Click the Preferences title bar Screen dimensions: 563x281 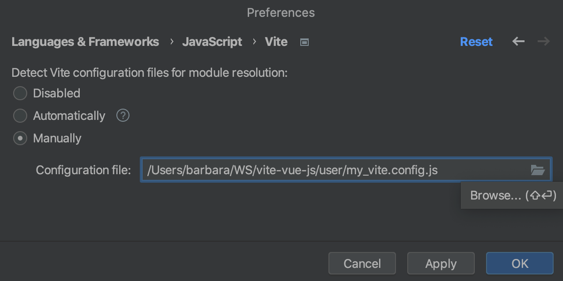tap(281, 13)
